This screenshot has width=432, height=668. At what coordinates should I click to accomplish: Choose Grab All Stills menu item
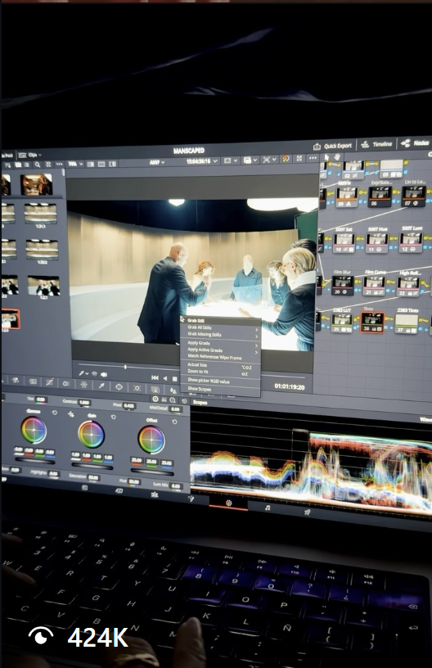pyautogui.click(x=220, y=327)
